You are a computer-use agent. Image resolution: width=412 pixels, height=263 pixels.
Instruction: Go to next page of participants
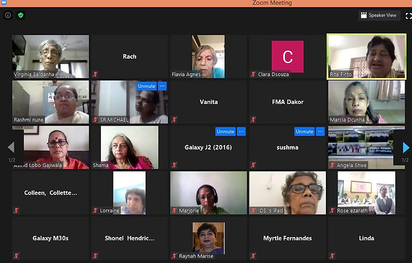point(406,147)
